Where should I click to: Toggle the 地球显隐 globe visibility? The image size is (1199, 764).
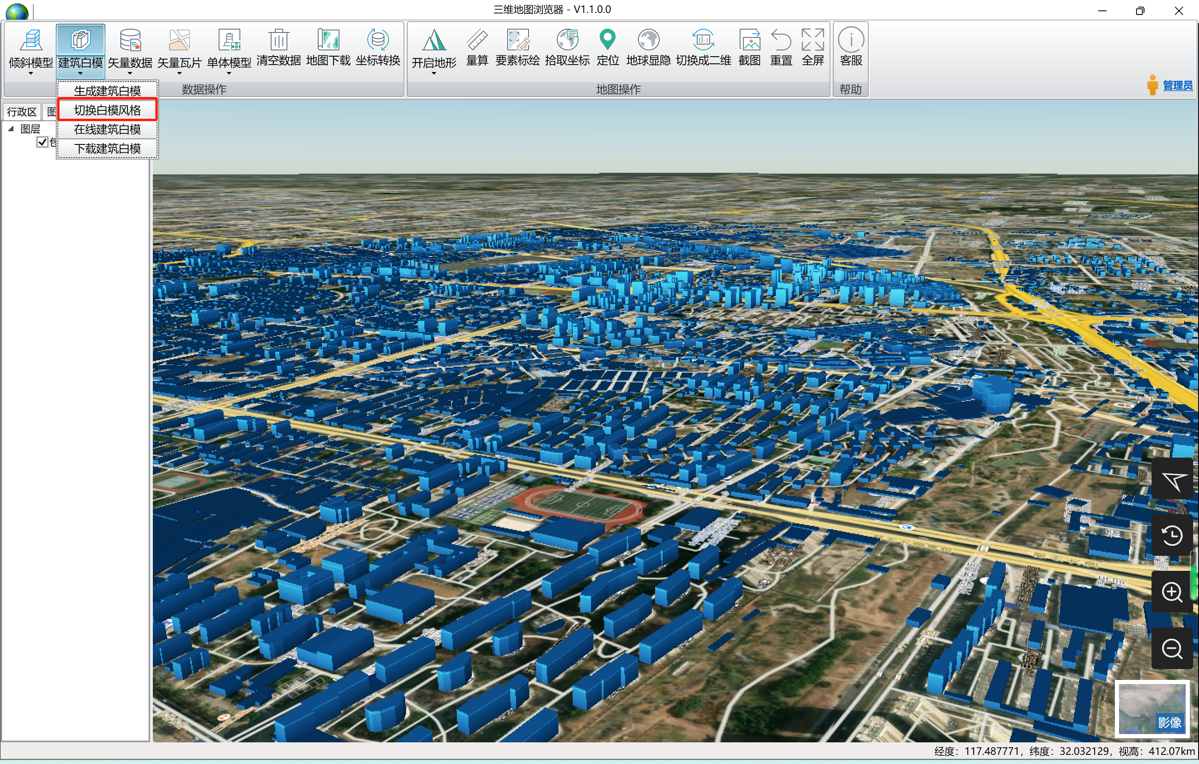(648, 41)
